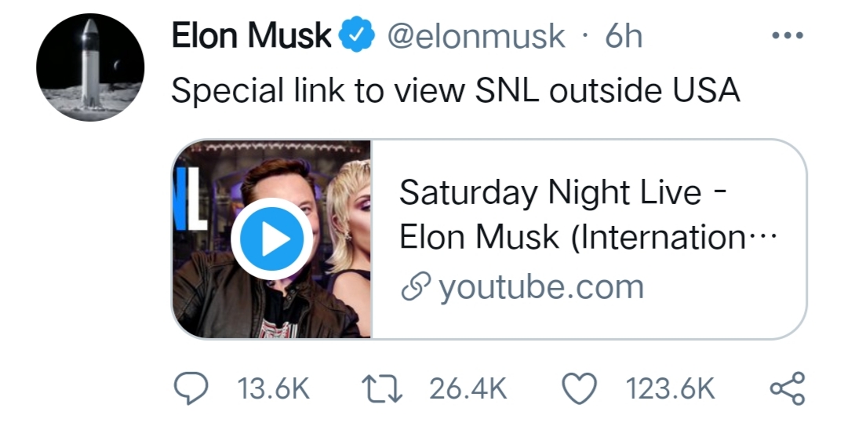
Task: Click the blue verified badge
Action: tap(357, 36)
